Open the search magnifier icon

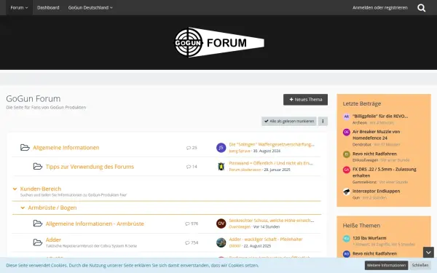pyautogui.click(x=421, y=8)
